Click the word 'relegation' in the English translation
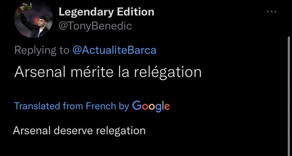 click(x=121, y=131)
